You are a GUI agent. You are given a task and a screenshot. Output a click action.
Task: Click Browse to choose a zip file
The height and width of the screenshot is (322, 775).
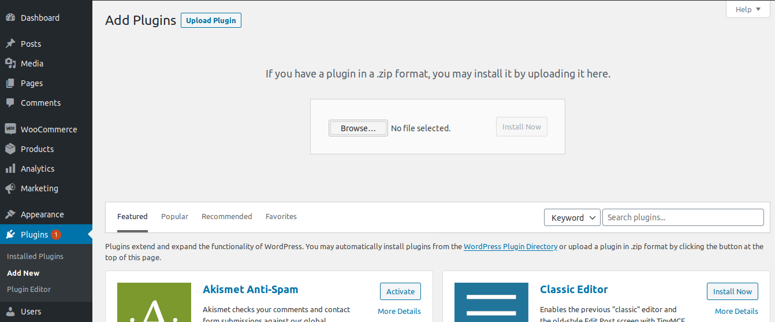[x=358, y=128]
